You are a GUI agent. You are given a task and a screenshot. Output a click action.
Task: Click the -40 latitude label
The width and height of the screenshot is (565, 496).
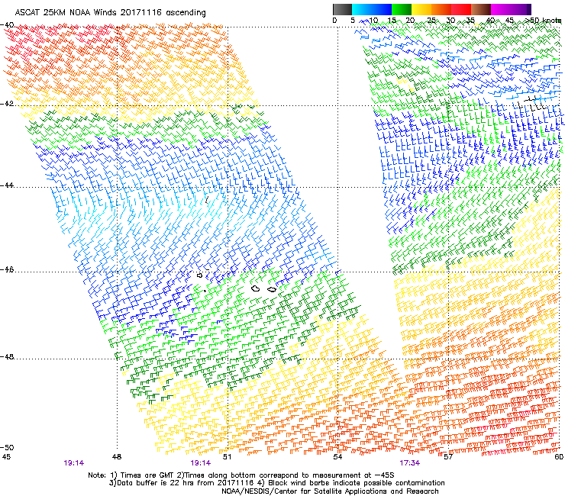point(7,25)
